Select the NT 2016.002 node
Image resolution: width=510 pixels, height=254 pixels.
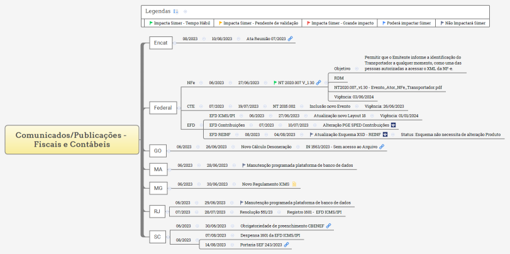(284, 107)
